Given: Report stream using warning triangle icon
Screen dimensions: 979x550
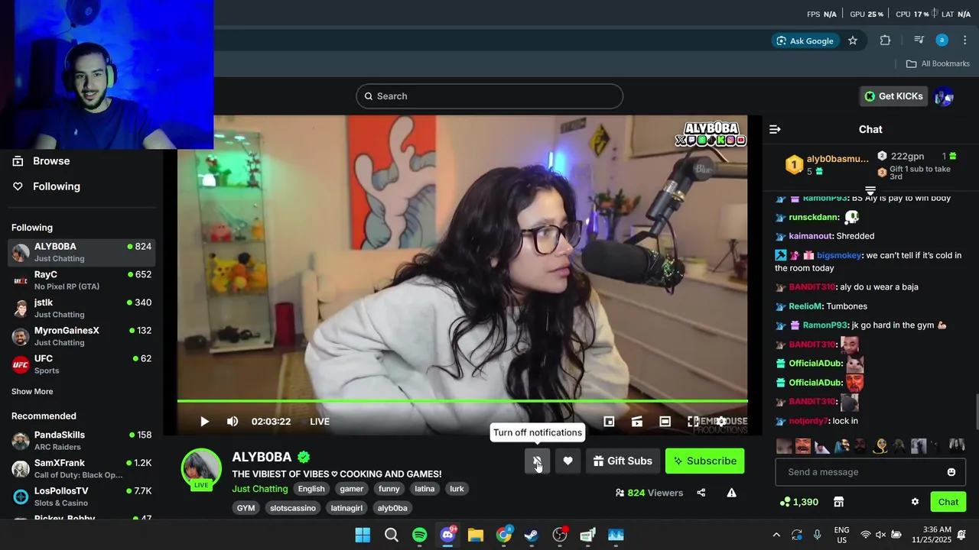Looking at the screenshot, I should pos(732,493).
